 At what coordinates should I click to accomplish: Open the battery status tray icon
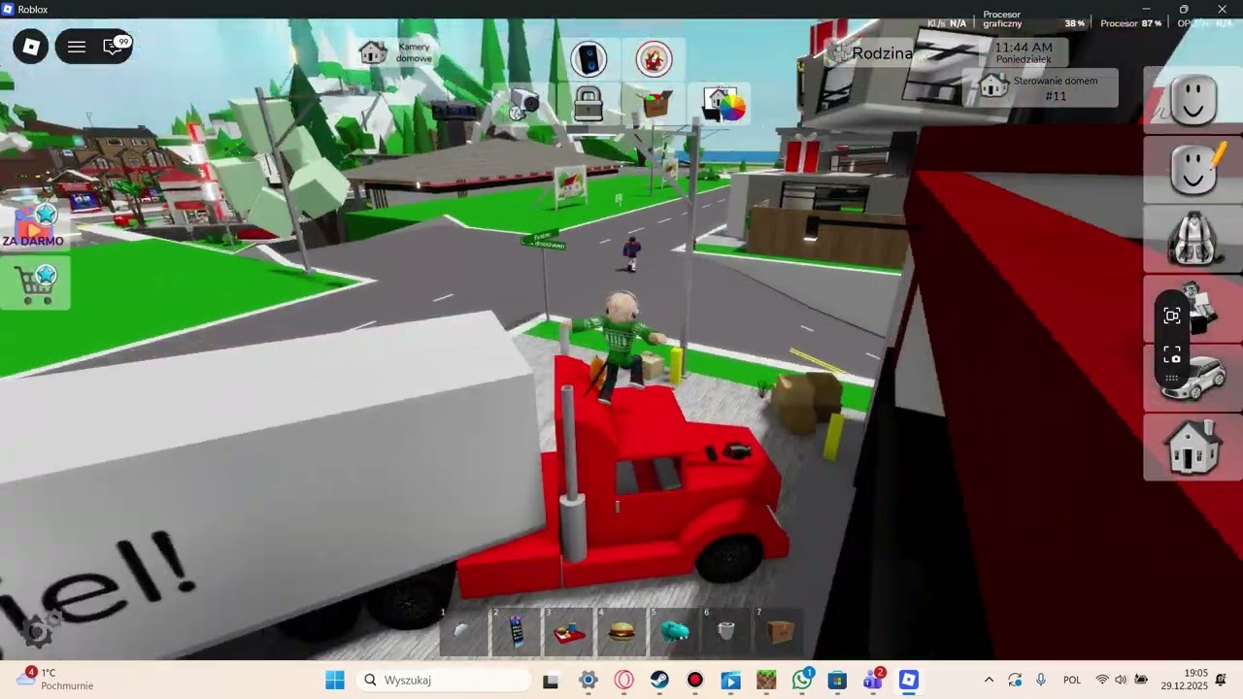click(x=1141, y=680)
